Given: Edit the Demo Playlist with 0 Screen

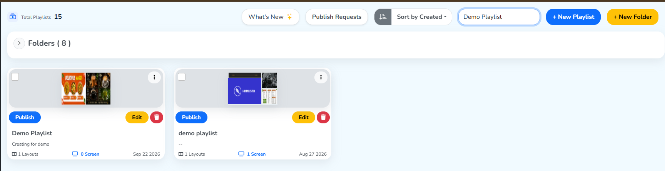Looking at the screenshot, I should (x=137, y=118).
